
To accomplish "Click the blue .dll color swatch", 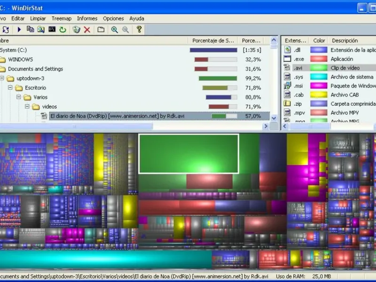I will click(319, 50).
